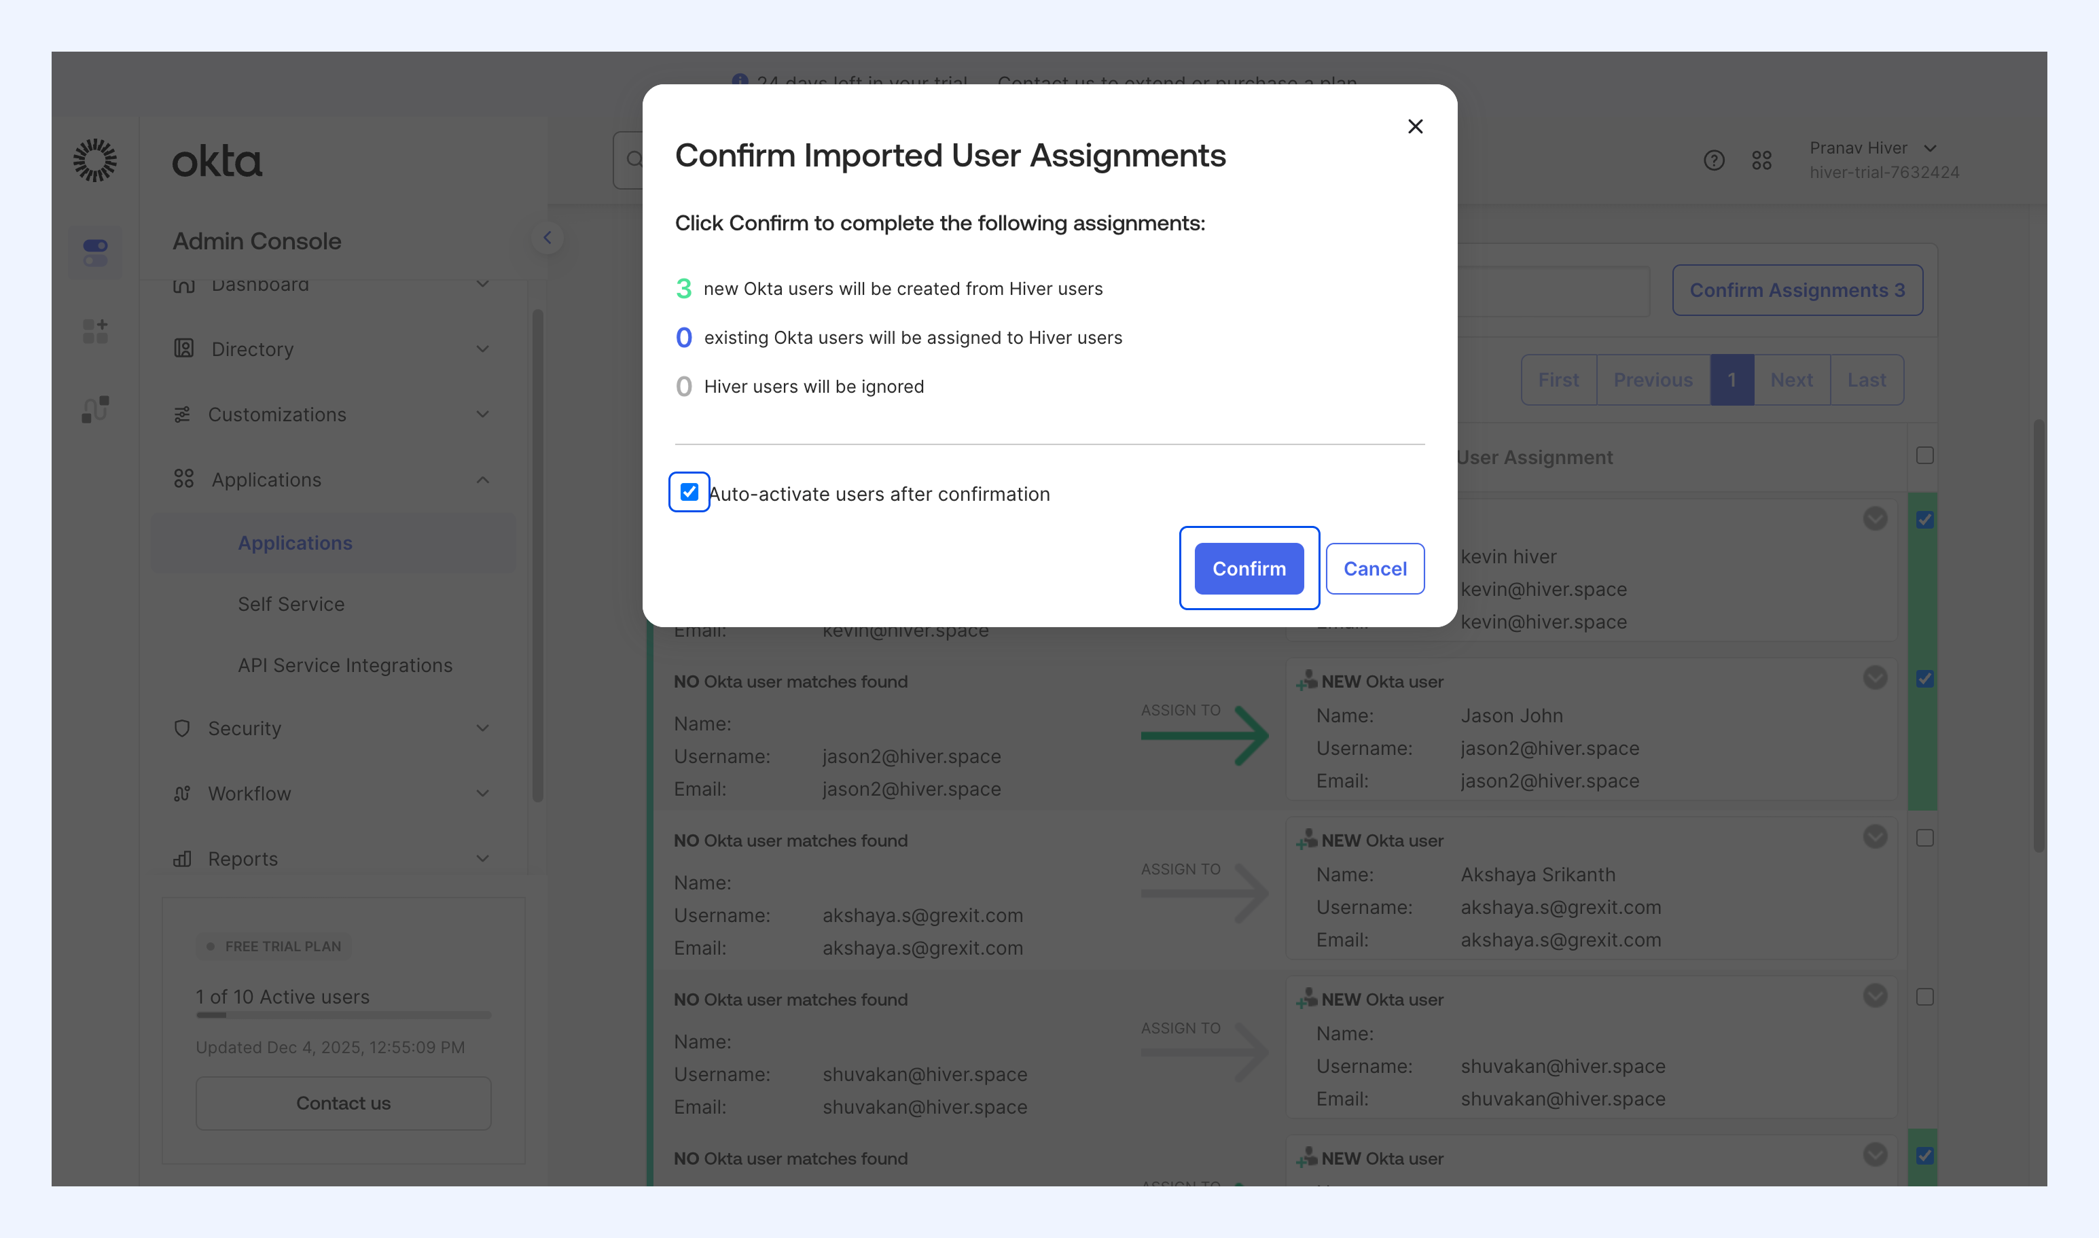Open the Self Service menu item

tap(291, 604)
